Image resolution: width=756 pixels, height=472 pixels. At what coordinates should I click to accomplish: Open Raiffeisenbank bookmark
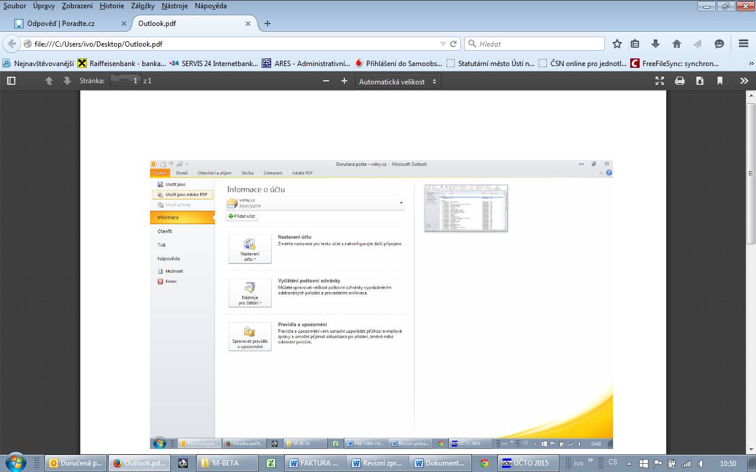tap(121, 63)
